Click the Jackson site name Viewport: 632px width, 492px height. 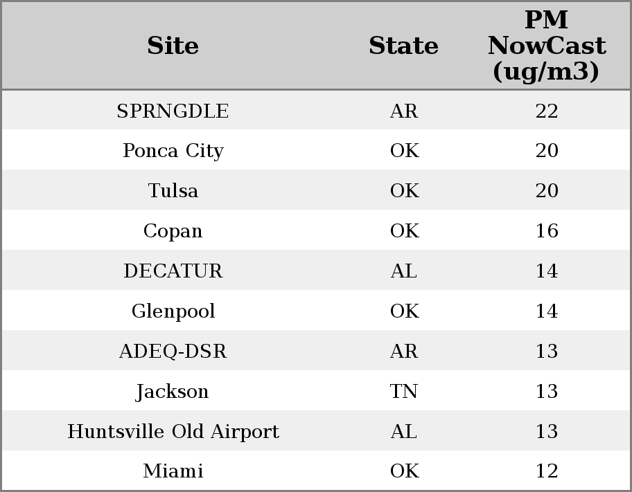(x=173, y=392)
